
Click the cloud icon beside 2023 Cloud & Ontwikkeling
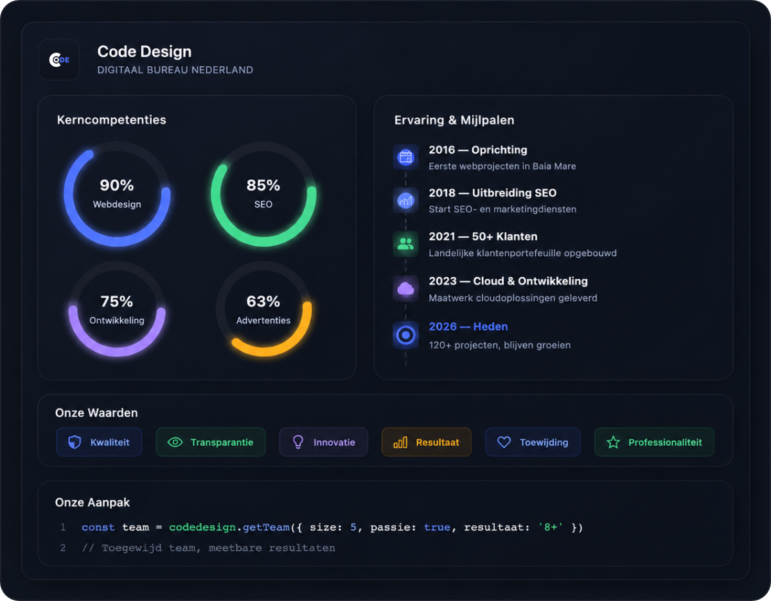tap(405, 289)
